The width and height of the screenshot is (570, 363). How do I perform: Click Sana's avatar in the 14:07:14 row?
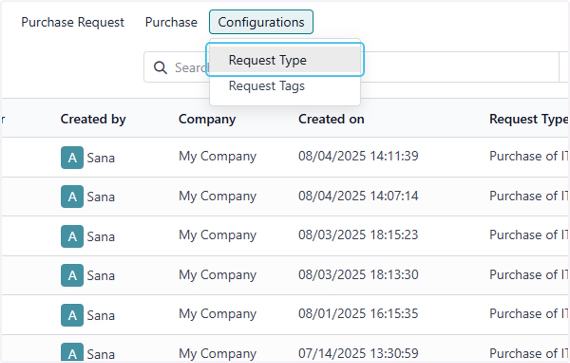(x=72, y=196)
